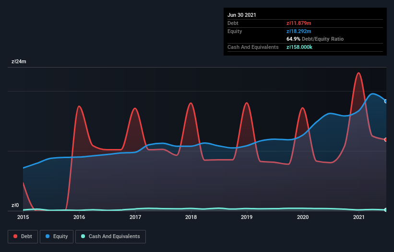The height and width of the screenshot is (252, 394).
Task: Click the 64.9% Debt/Equity Ratio text
Action: point(315,39)
